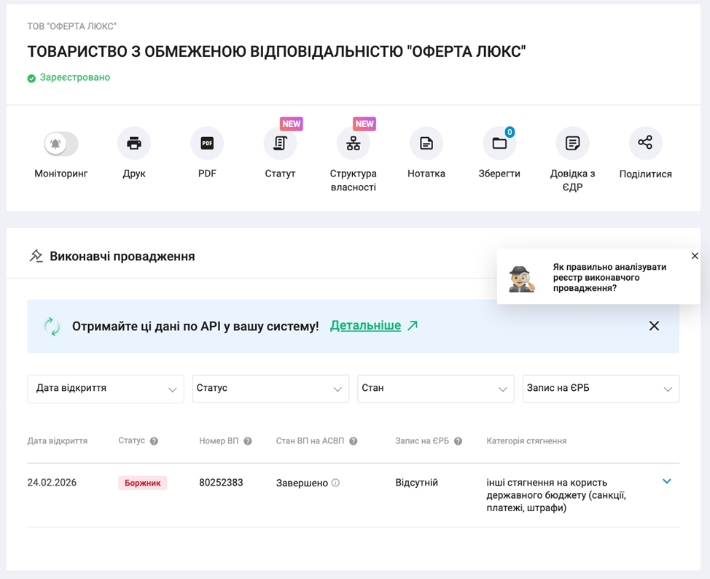This screenshot has height=579, width=710.
Task: Close the registry analysis tip popup
Action: [x=695, y=256]
